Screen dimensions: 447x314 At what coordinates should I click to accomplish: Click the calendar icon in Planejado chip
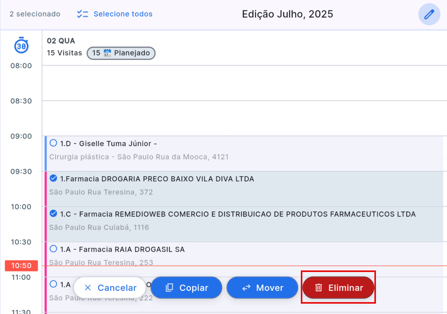coord(107,53)
